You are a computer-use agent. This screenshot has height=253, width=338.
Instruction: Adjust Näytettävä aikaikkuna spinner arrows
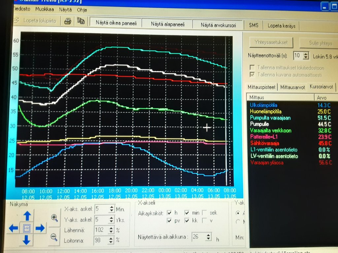tap(208, 237)
